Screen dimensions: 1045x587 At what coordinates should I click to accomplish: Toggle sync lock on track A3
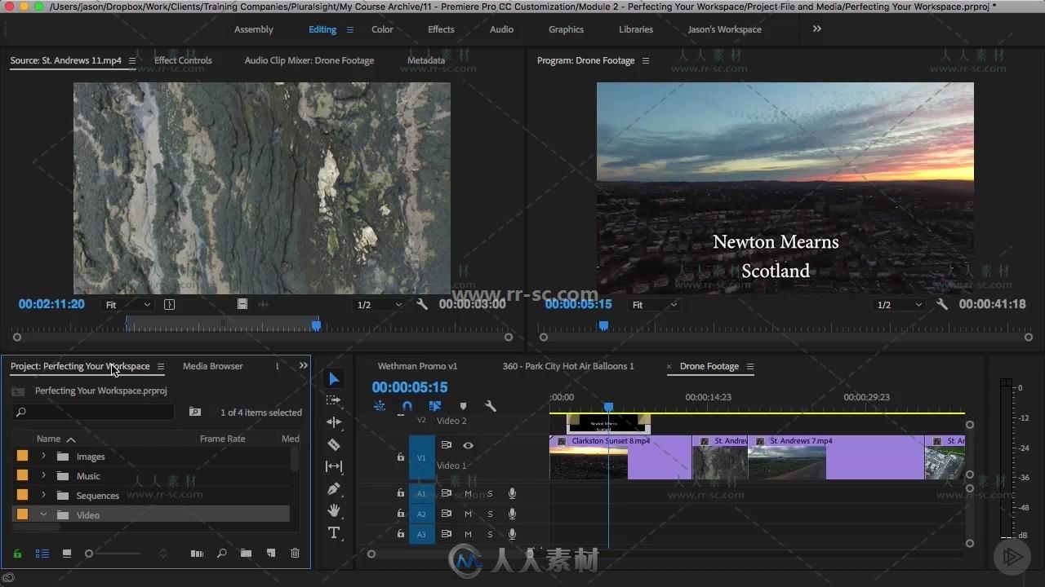pos(447,534)
